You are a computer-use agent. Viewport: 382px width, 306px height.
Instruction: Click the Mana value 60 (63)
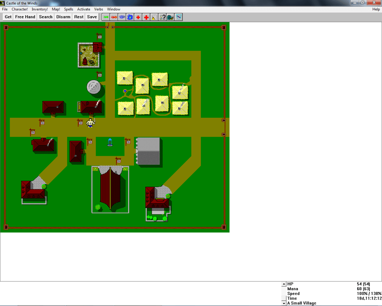[363, 289]
